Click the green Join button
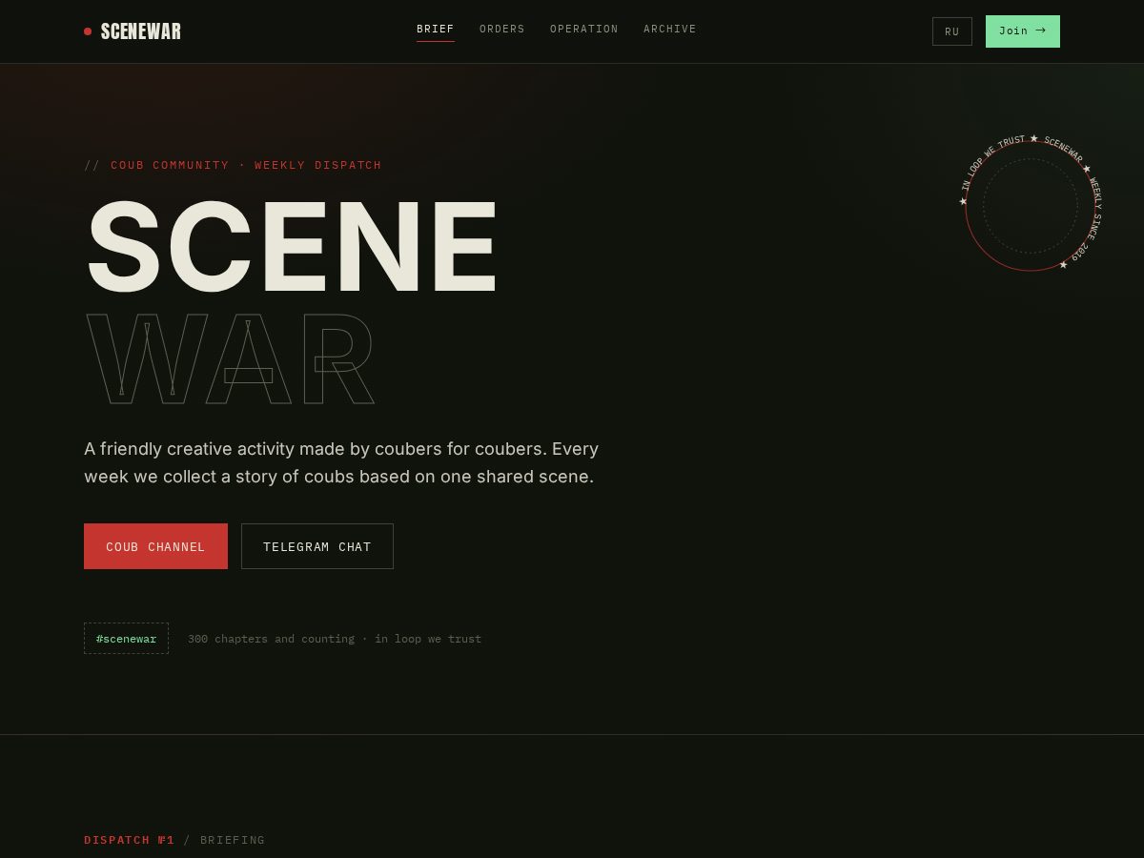Viewport: 1144px width, 858px height. point(1023,31)
